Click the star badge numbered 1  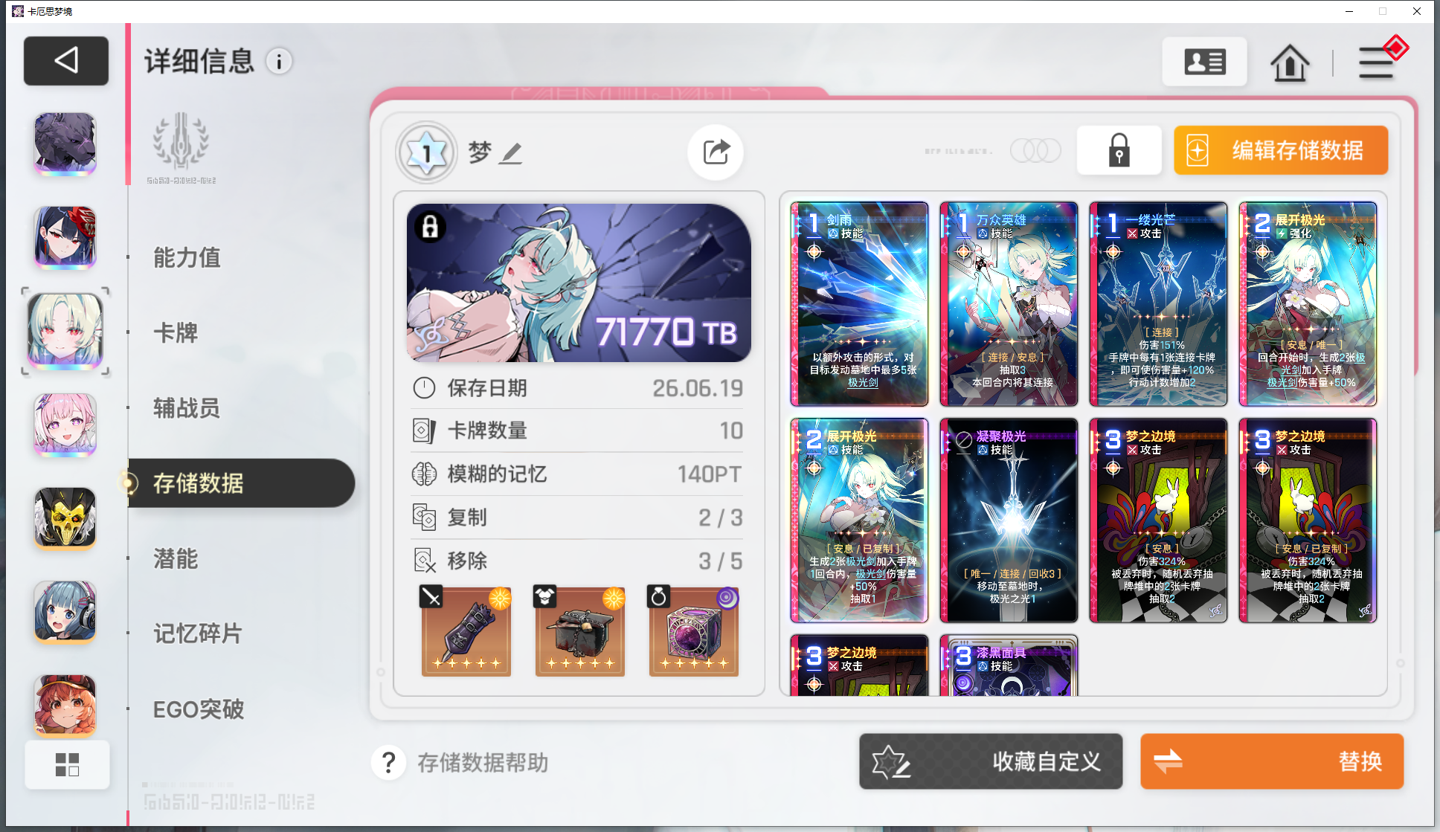pos(426,153)
